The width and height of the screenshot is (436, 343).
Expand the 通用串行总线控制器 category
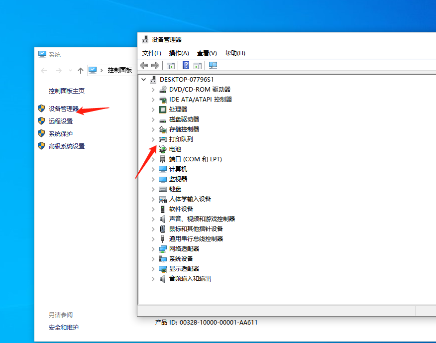tap(153, 238)
